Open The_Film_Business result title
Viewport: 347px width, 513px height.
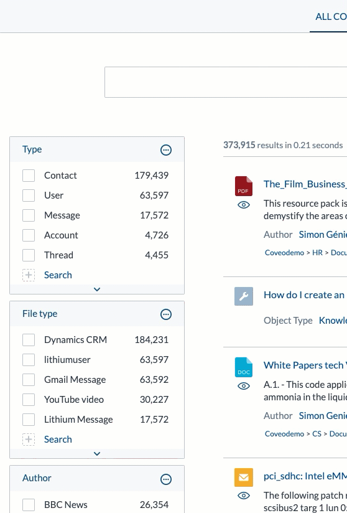pos(305,184)
